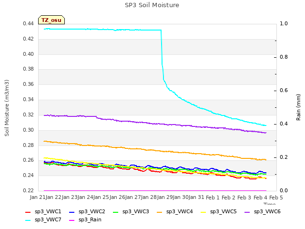
Task: Click the magenta sp3_Rain legend swatch
Action: [x=72, y=220]
